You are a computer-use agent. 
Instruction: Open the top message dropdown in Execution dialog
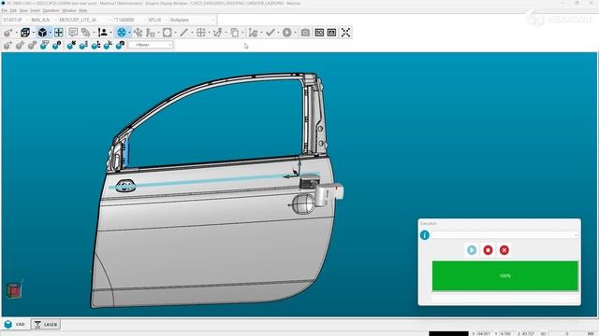pos(504,235)
